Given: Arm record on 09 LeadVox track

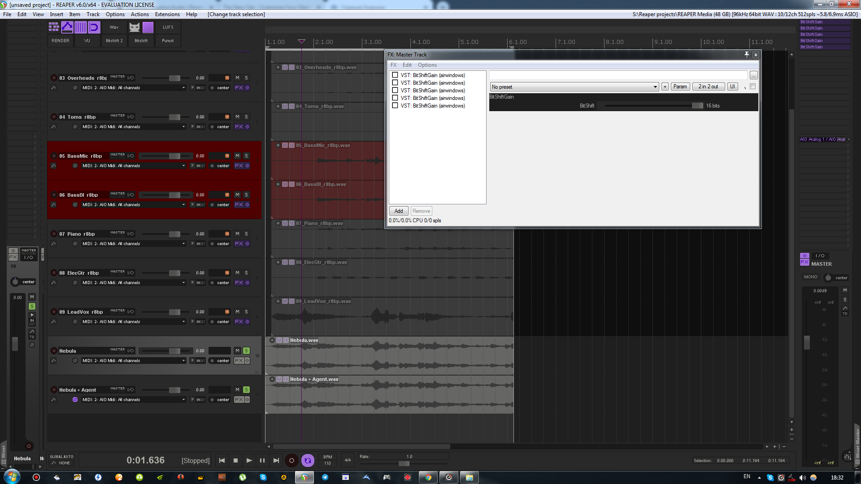Looking at the screenshot, I should point(54,312).
